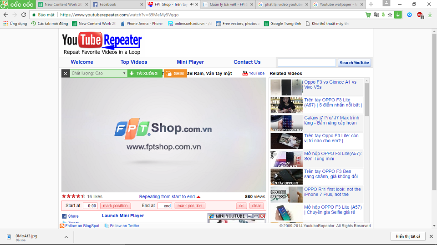Switch to 'Youtube wallpaper' tab
The width and height of the screenshot is (437, 245).
[338, 5]
